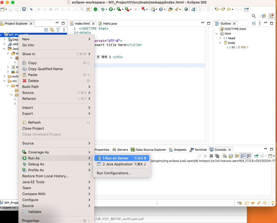Screen dimensions: 277x223
Task: Toggle Word Wrap in Console
Action: [237, 156]
